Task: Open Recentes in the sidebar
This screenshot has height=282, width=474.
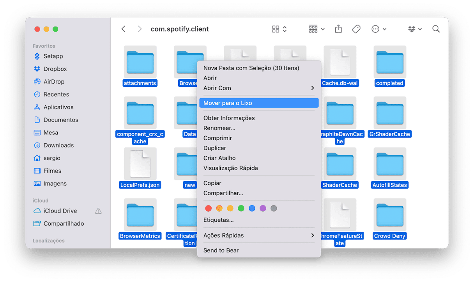Action: (51, 94)
